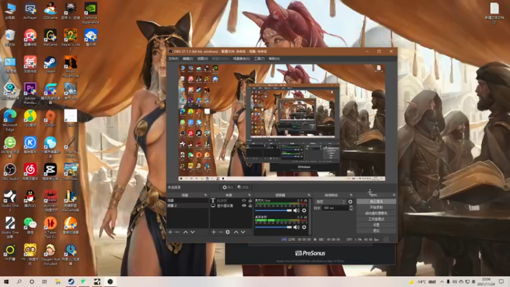The width and height of the screenshot is (510, 287).
Task: Click the OBS preview canvas
Action: click(282, 122)
